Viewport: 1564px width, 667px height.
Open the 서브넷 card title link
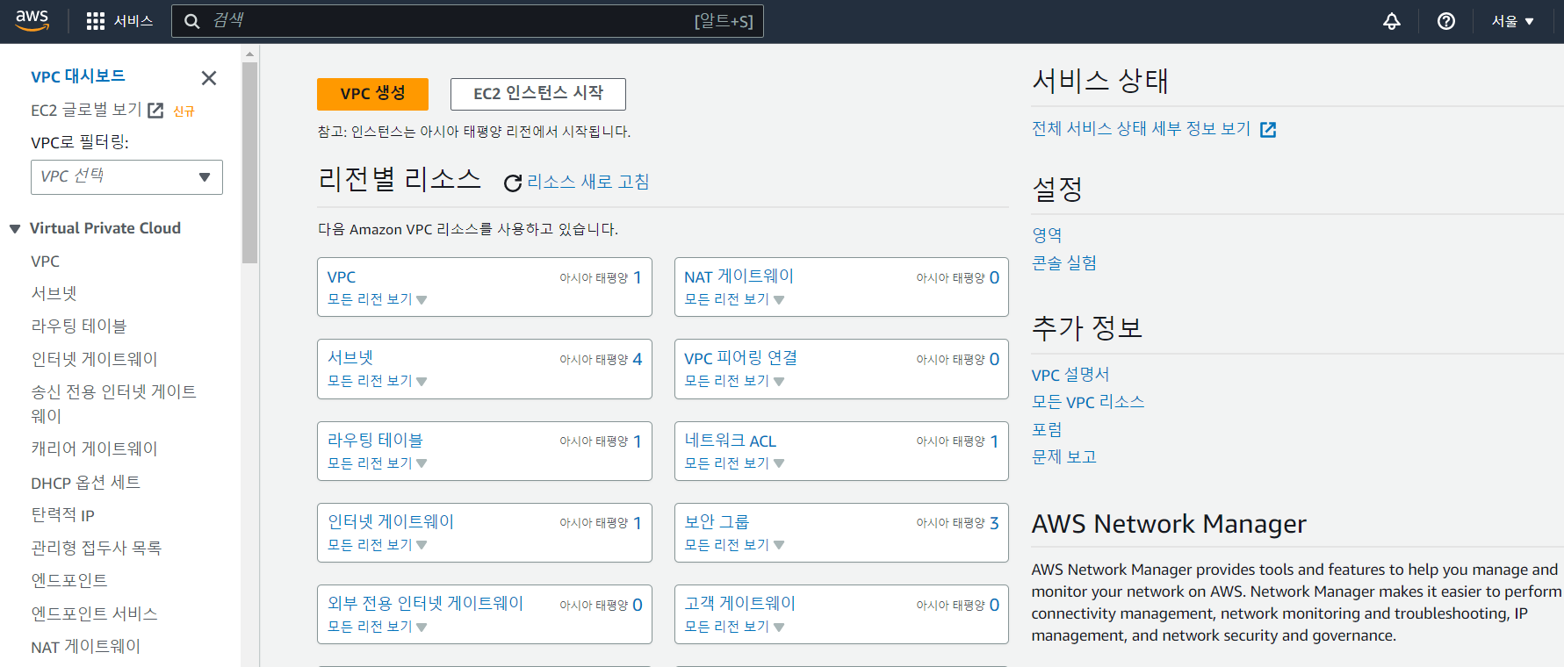pyautogui.click(x=350, y=358)
